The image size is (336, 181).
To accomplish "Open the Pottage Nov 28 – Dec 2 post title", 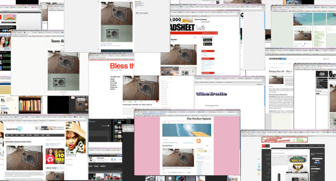I will pos(280,71).
